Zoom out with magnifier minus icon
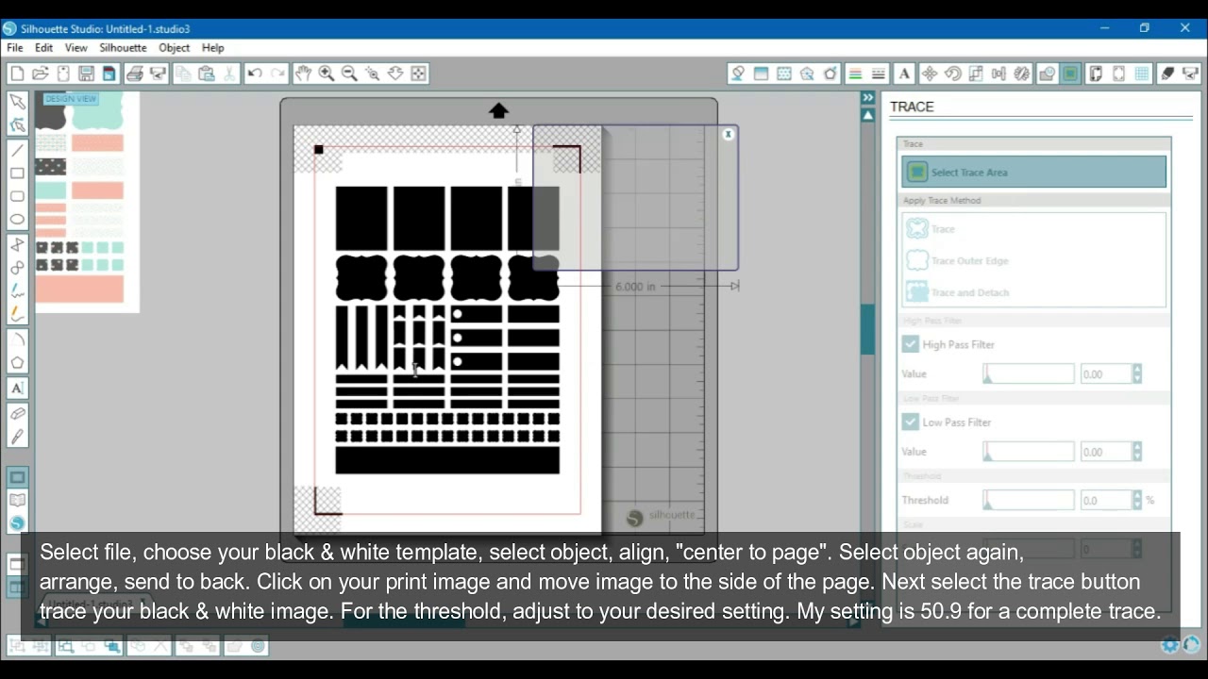 (349, 74)
